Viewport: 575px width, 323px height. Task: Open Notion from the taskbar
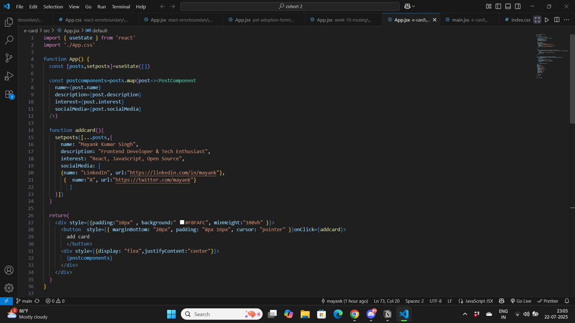[387, 314]
